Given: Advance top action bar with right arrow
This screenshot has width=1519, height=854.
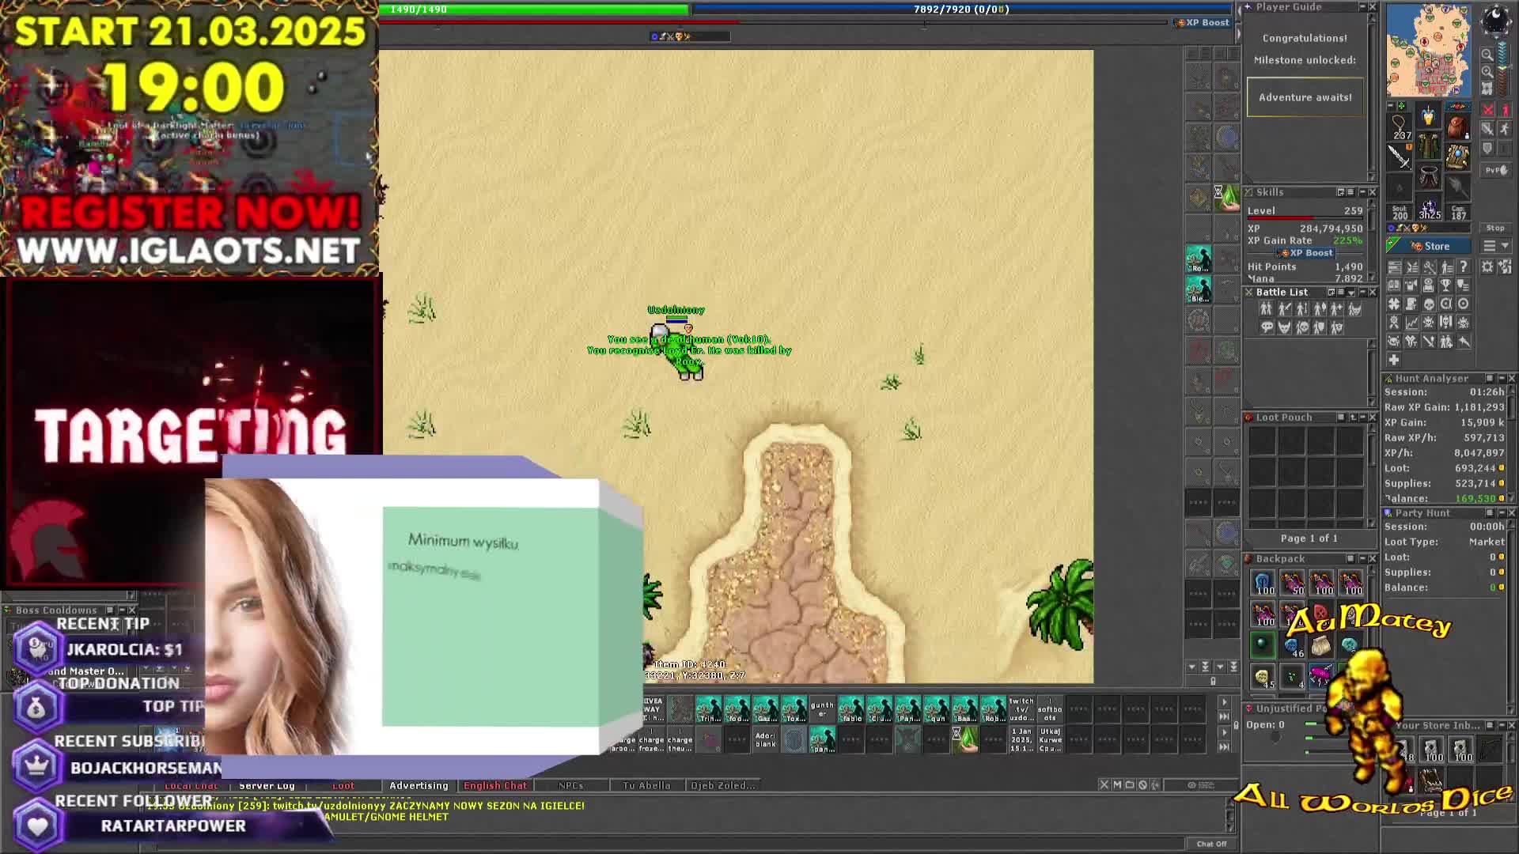Looking at the screenshot, I should coord(1224,702).
